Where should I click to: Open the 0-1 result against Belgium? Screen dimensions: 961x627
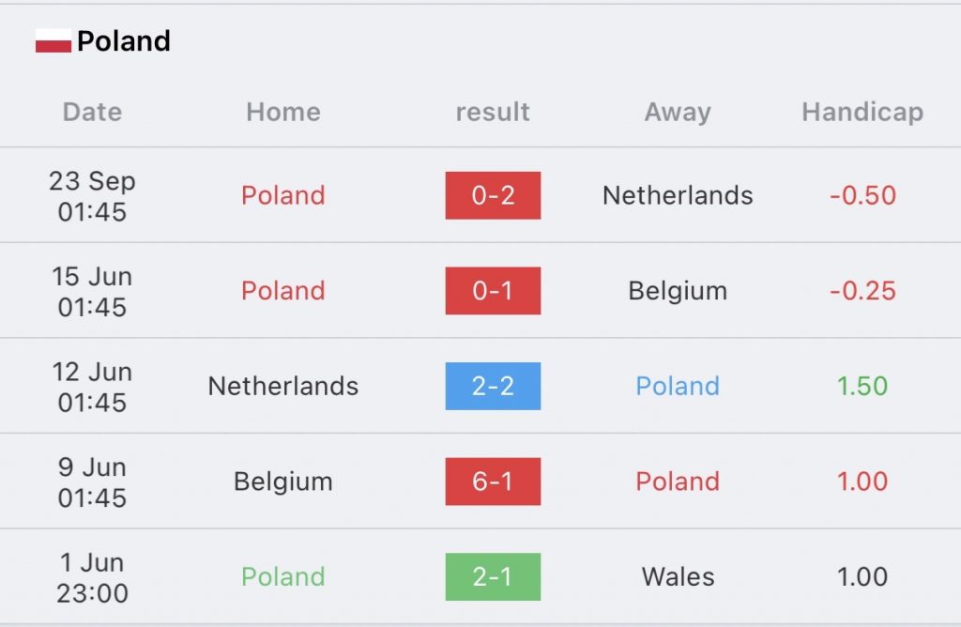point(493,291)
